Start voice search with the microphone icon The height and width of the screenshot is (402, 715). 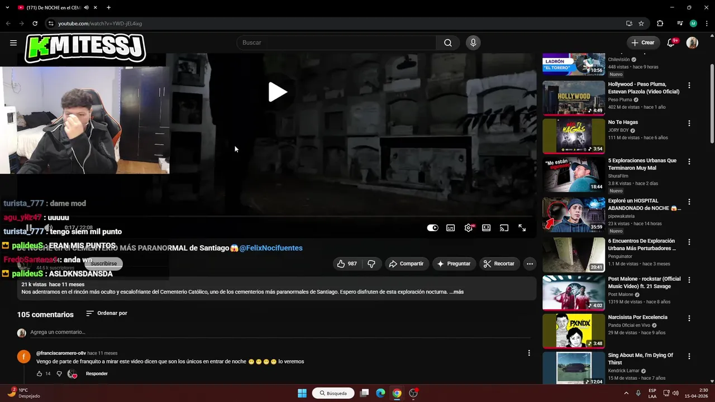(473, 42)
